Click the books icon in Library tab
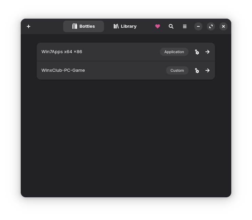Viewport: 252px width, 220px height. tap(116, 26)
